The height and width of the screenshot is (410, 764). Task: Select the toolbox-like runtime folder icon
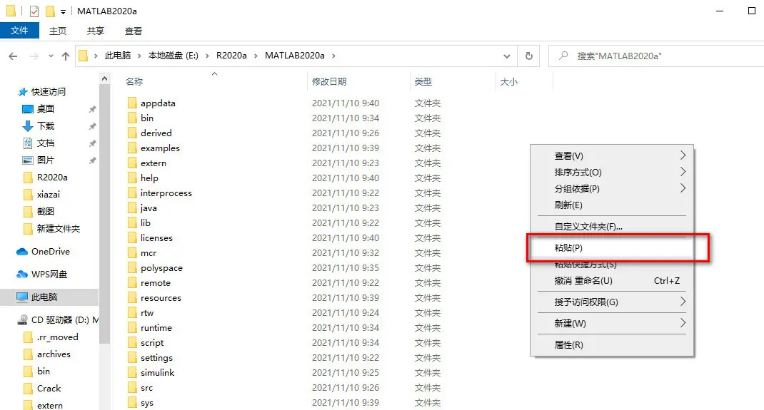tap(132, 328)
